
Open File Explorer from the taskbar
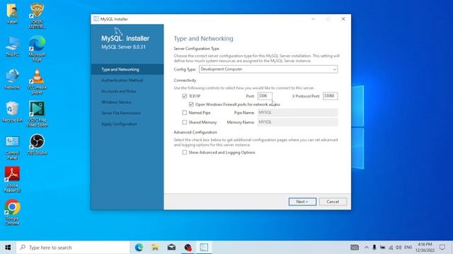(x=155, y=248)
